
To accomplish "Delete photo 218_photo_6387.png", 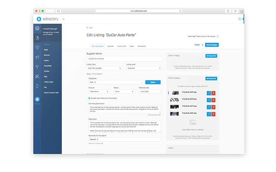I will 213,93.
